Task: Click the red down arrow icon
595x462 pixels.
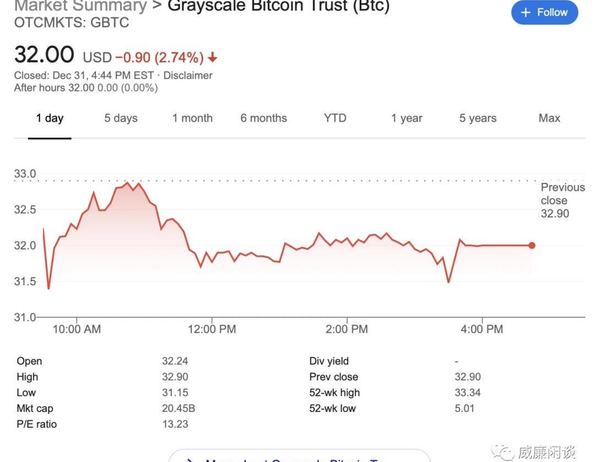Action: (213, 57)
